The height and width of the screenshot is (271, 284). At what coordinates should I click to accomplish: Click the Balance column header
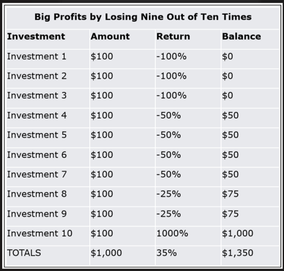pyautogui.click(x=242, y=36)
